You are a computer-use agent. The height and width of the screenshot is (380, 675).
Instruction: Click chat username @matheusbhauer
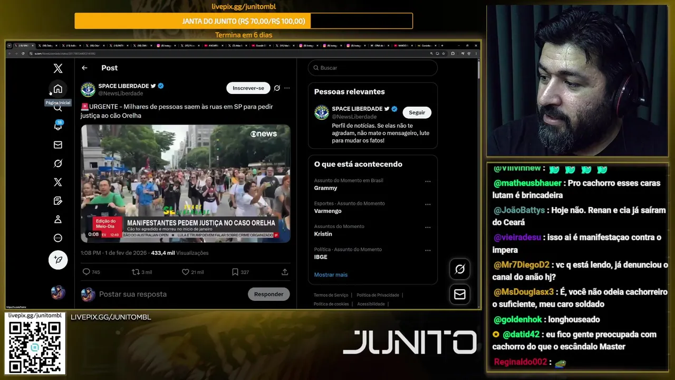pos(527,183)
